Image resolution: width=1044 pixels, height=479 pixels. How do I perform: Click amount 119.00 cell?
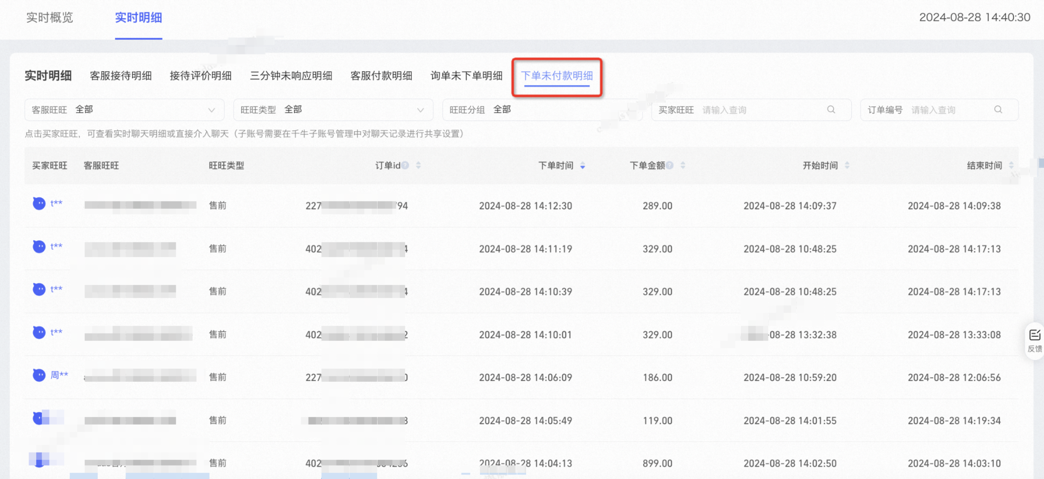[x=658, y=421]
